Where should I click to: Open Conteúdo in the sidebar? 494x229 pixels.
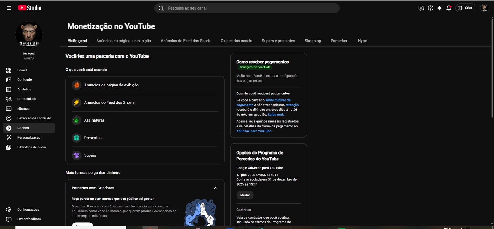(x=25, y=80)
